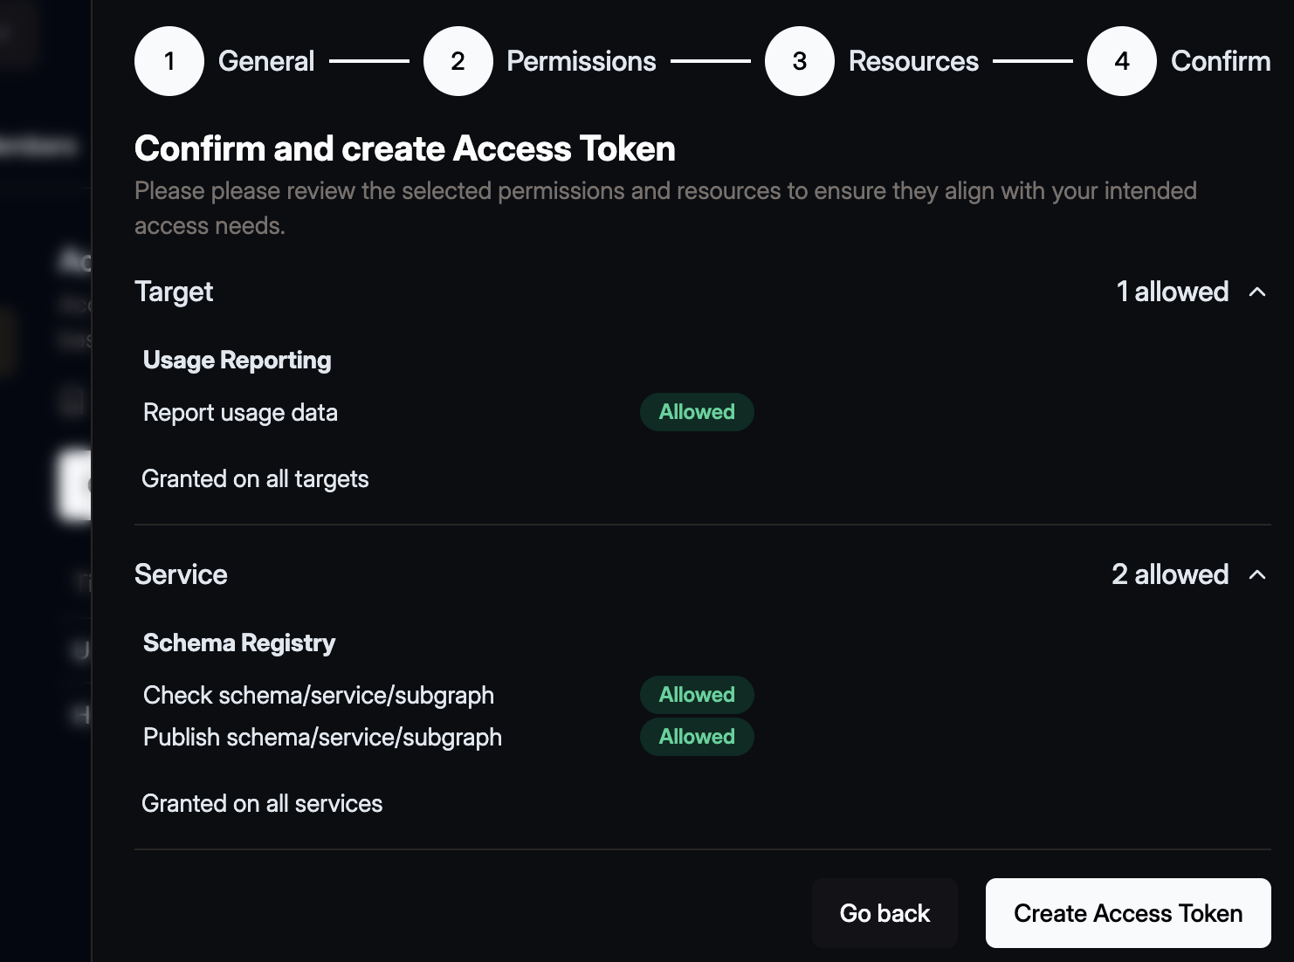Click the Granted on all services text
Viewport: 1294px width, 962px height.
(262, 803)
